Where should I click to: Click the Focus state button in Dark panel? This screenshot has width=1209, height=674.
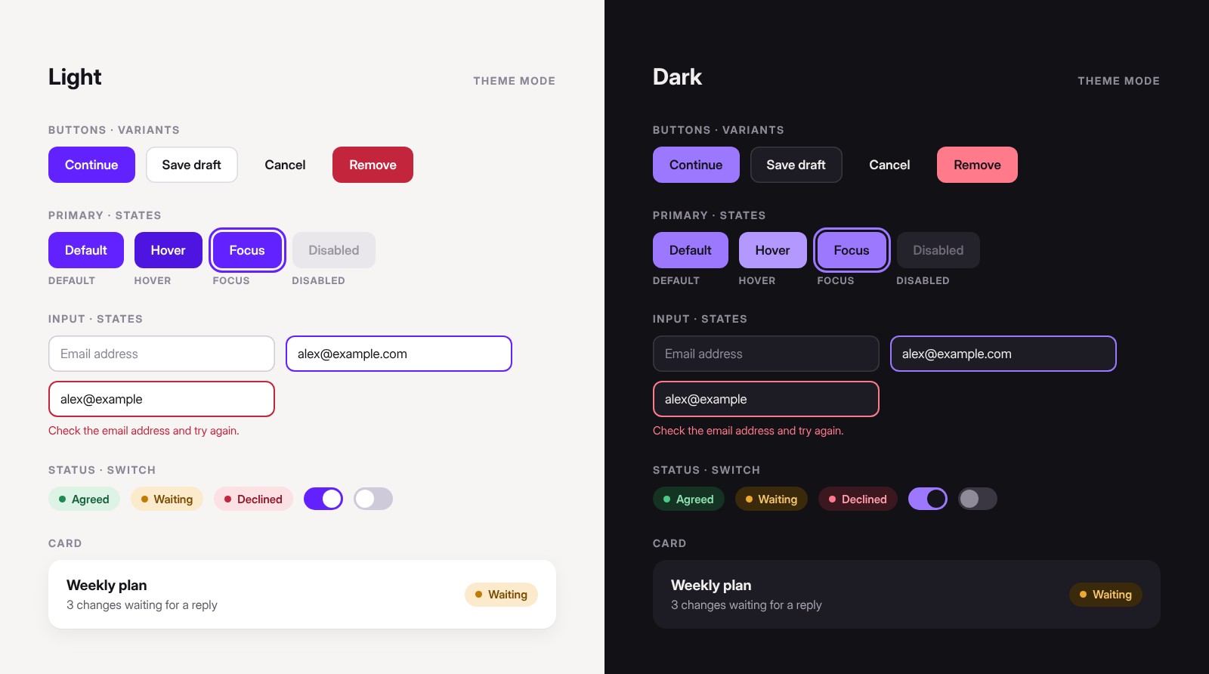click(x=852, y=250)
